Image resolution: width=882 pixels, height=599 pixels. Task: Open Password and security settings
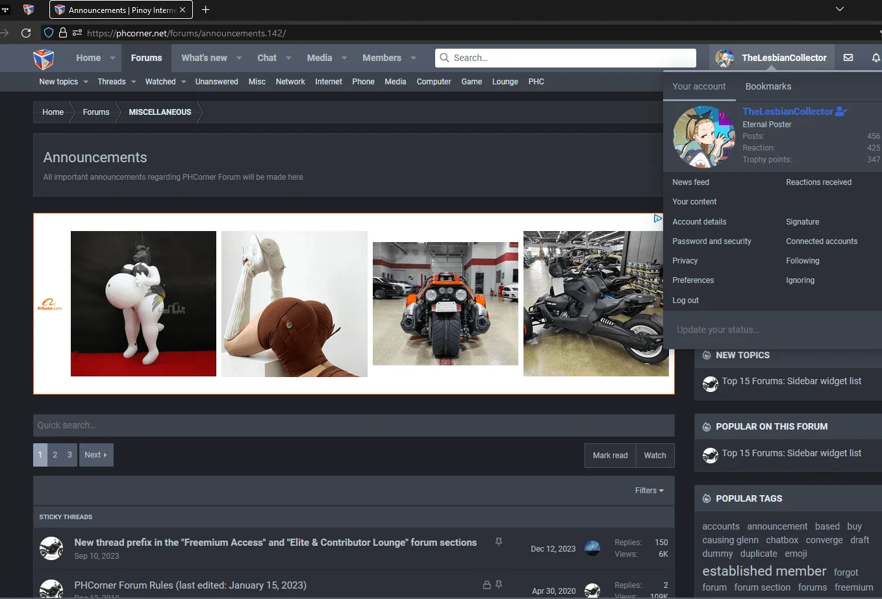pyautogui.click(x=712, y=241)
